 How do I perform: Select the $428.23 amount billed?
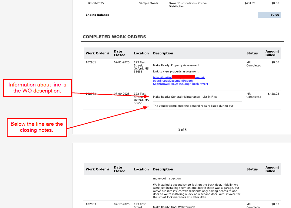pos(273,94)
